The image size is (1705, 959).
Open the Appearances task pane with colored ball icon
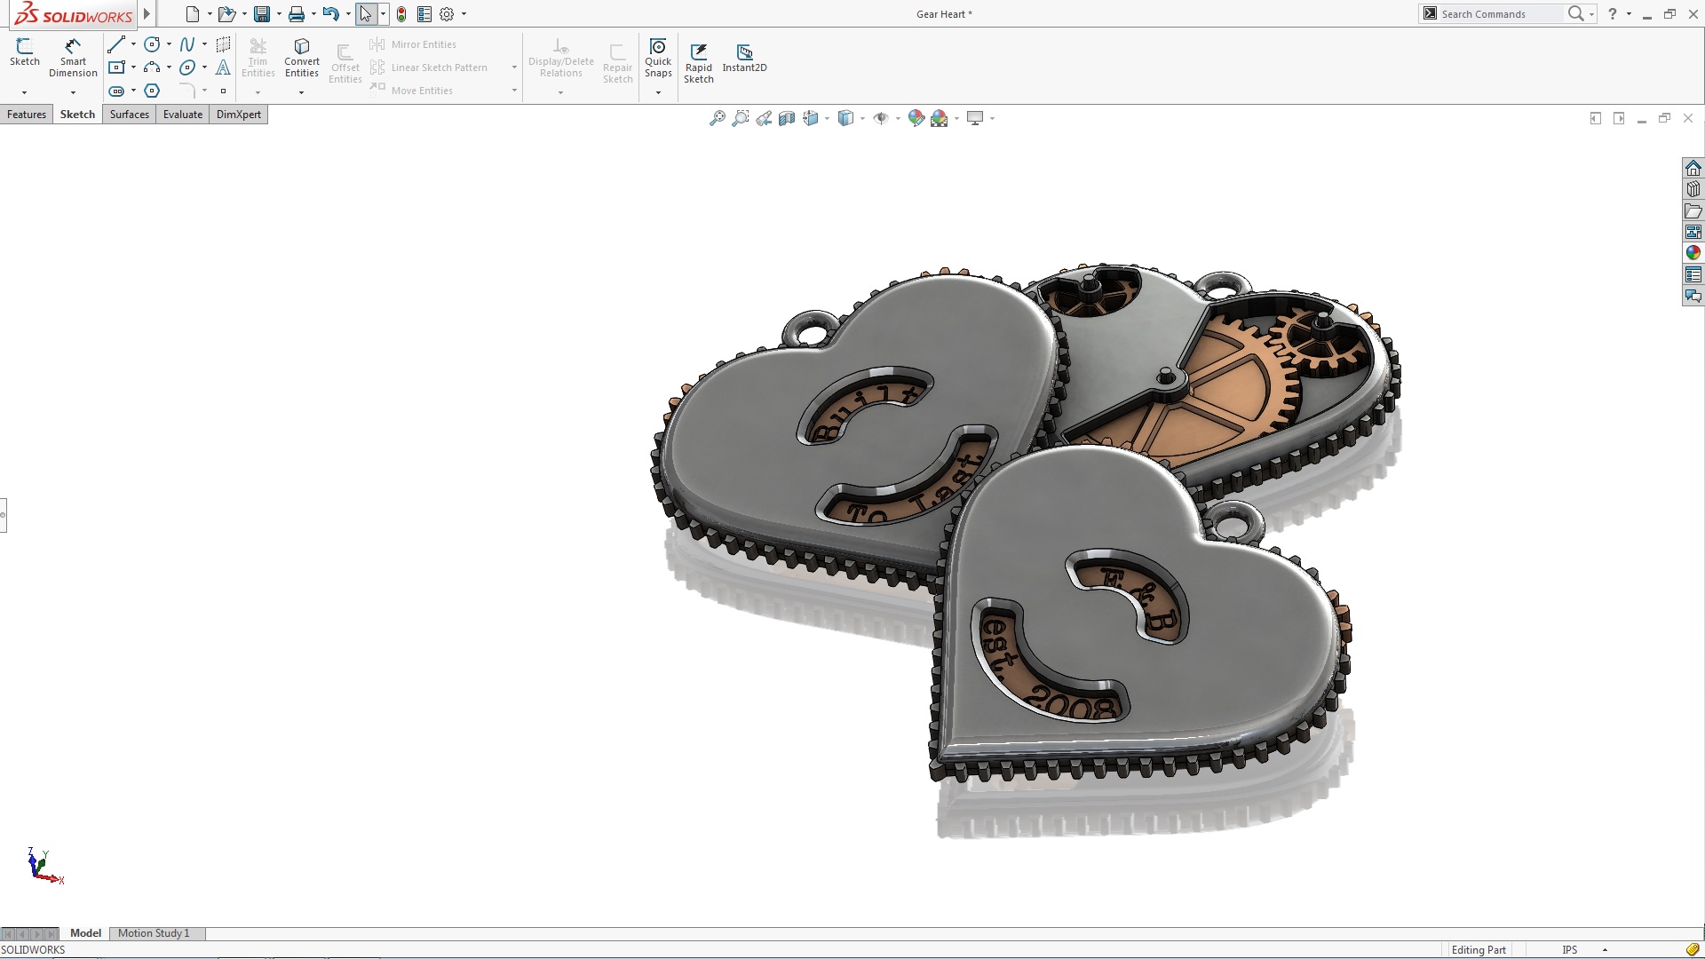click(x=1693, y=252)
